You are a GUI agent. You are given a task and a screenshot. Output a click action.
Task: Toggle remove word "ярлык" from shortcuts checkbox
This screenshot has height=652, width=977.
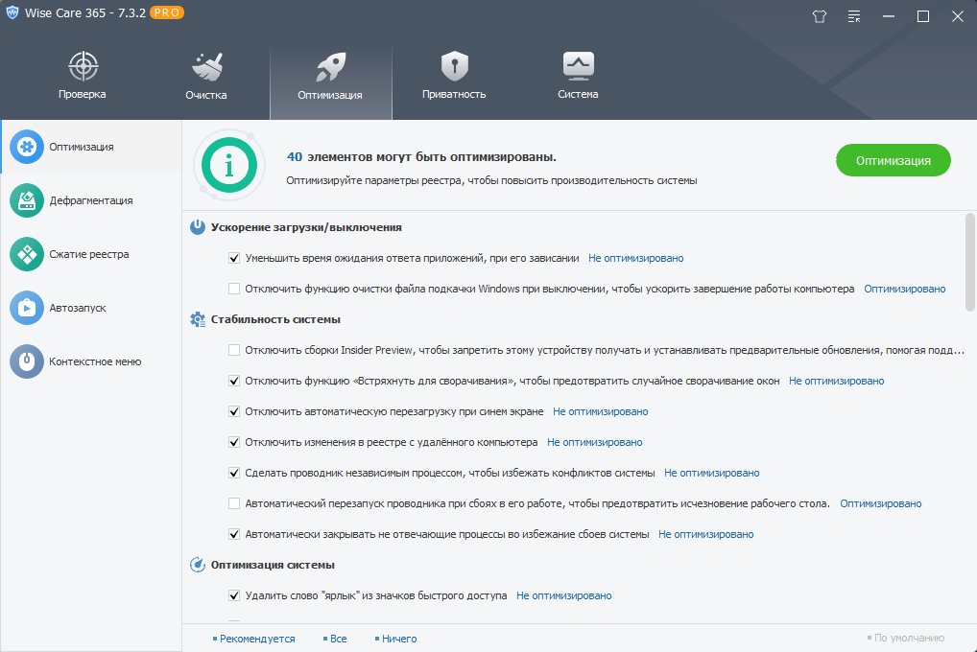(234, 595)
